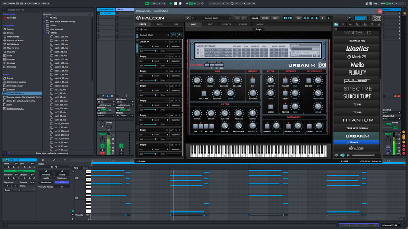Viewport: 408px width, 229px height.
Task: Start playback in the Live transport bar
Action: click(171, 3)
